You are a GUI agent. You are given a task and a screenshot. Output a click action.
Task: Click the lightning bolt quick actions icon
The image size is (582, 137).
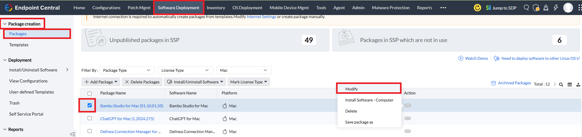pos(556,8)
